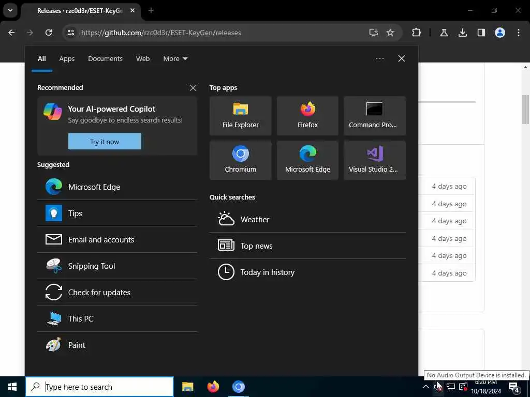Viewport: 530px width, 397px height.
Task: Open This PC from Suggested list
Action: pyautogui.click(x=117, y=318)
